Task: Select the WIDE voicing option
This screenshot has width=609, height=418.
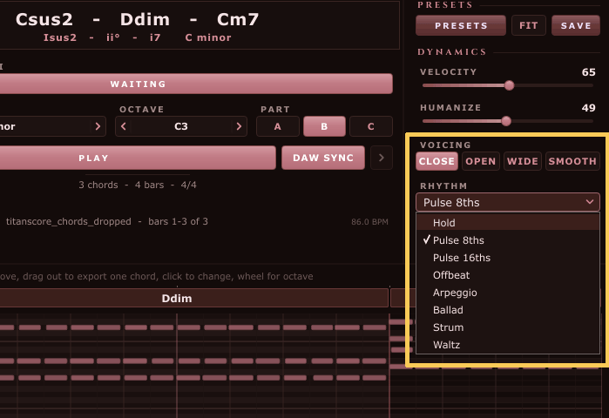Action: click(523, 161)
